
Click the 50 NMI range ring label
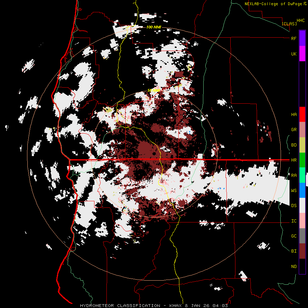154,90
